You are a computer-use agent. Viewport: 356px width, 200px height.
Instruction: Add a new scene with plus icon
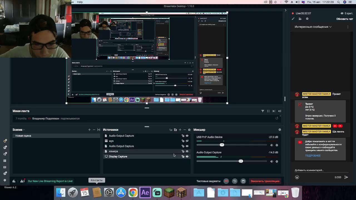89,130
